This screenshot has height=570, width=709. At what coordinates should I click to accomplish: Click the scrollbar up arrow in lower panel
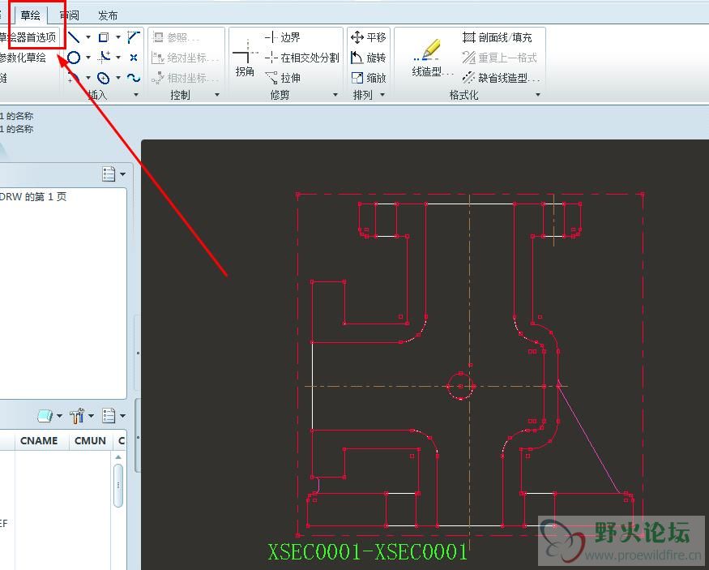(x=118, y=457)
